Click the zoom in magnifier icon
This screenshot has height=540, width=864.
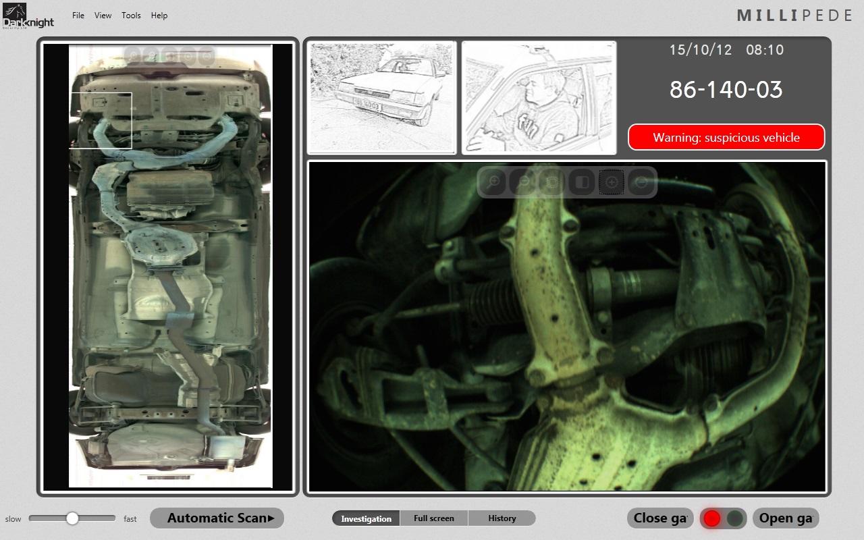[494, 182]
